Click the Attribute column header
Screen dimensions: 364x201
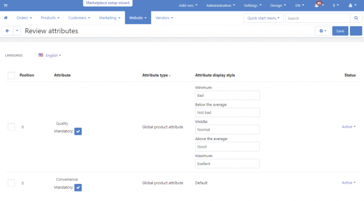coord(62,75)
